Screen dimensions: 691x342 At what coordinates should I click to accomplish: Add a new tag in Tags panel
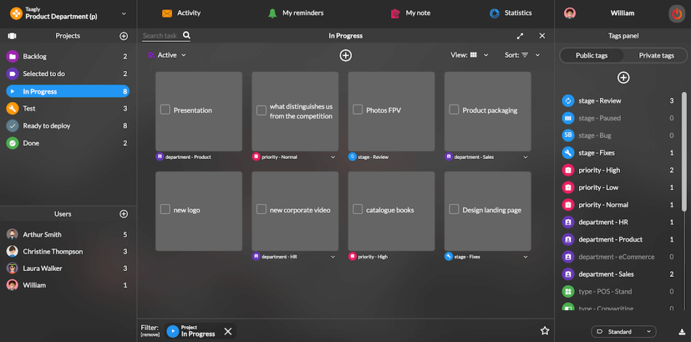[624, 78]
